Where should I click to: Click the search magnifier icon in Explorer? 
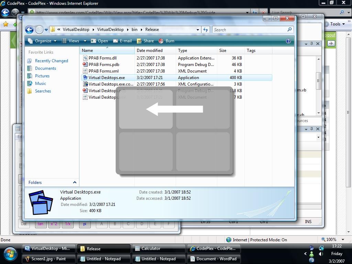tap(289, 30)
